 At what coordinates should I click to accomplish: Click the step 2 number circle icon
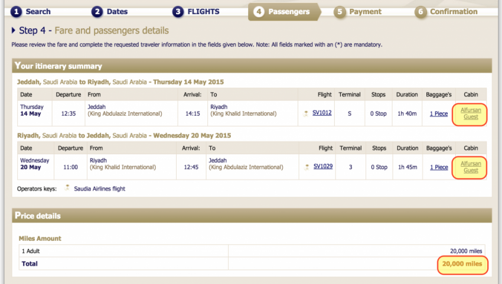coord(97,12)
